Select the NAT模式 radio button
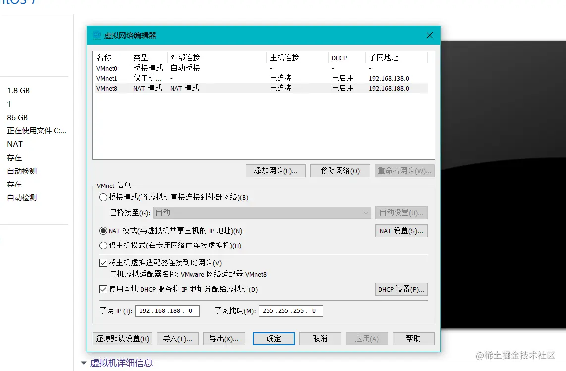Screen dimensions: 566x371 coord(103,230)
